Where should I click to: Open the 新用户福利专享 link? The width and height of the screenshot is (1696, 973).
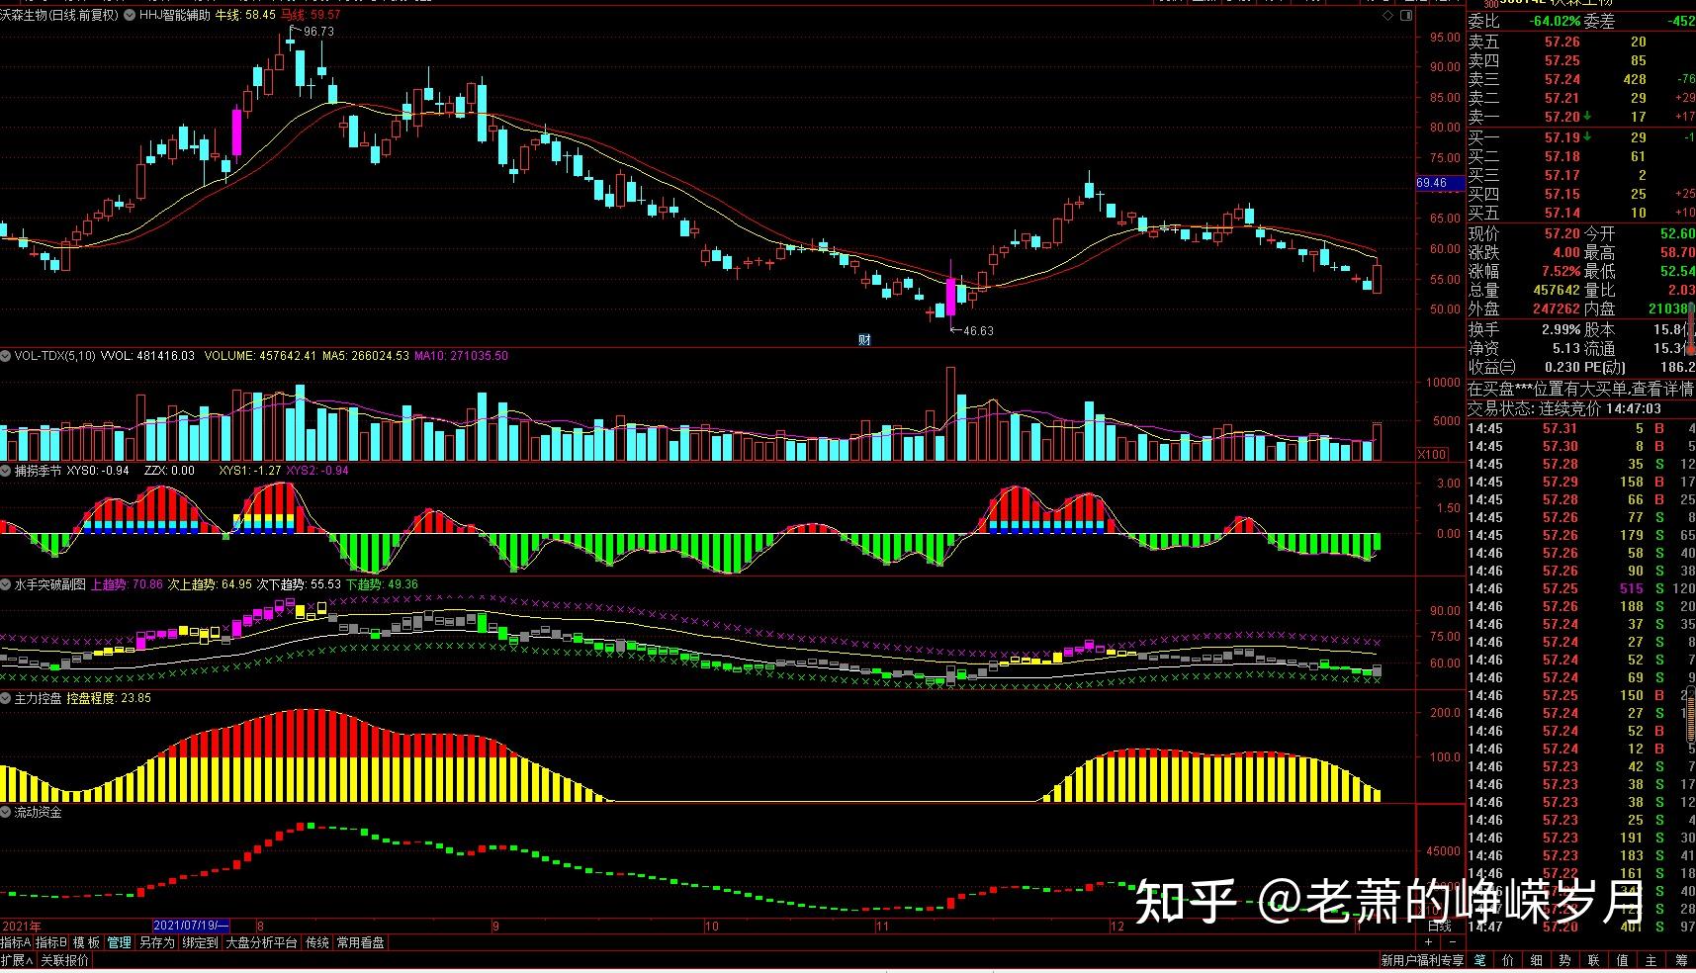[x=1421, y=960]
